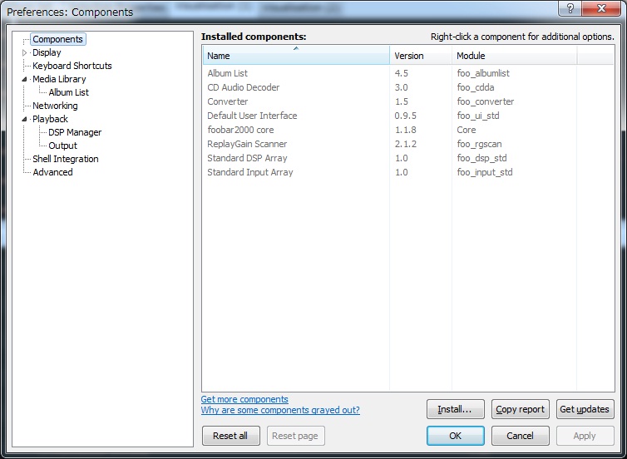
Task: Click the Copy report button
Action: coord(521,409)
